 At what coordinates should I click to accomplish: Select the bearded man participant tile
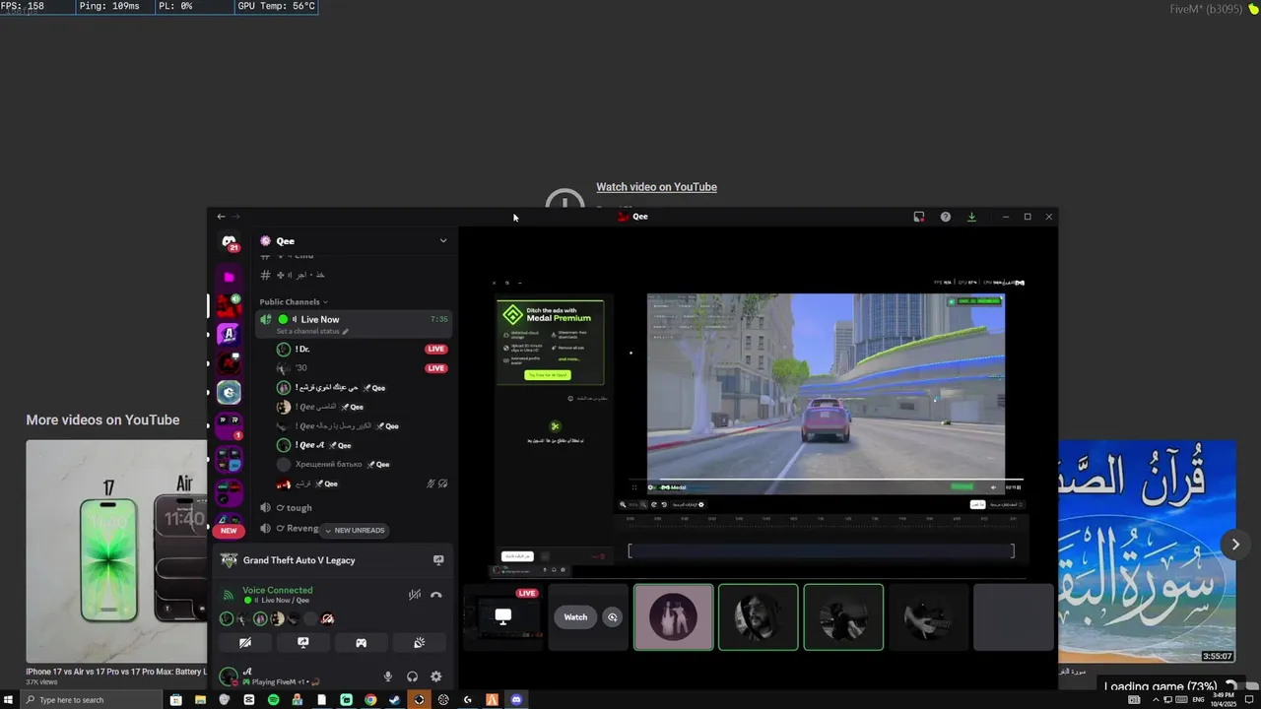click(759, 617)
